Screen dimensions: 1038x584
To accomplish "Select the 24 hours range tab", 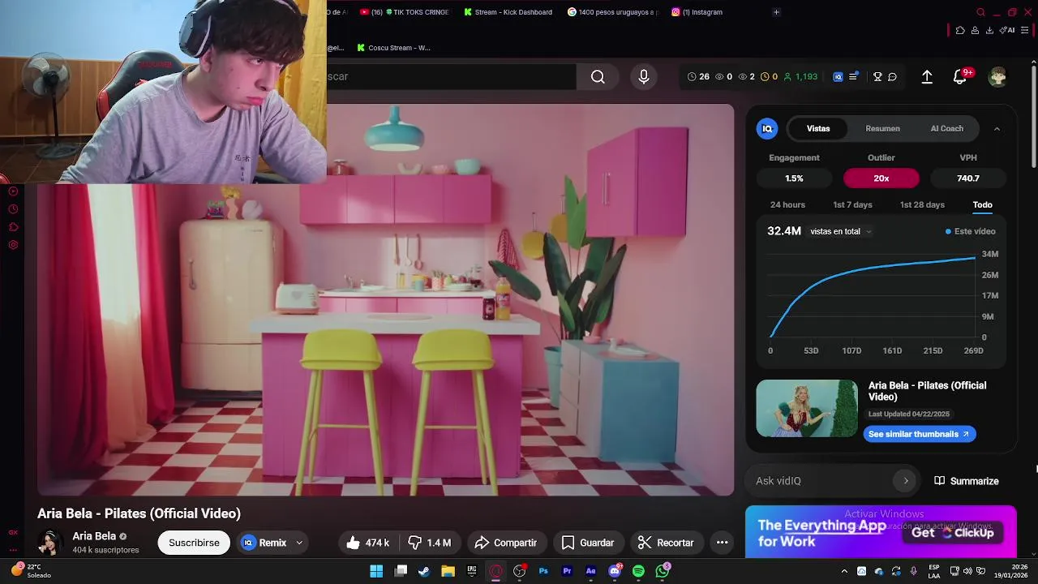I will [787, 204].
